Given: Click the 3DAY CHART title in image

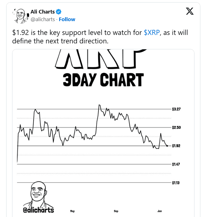Looking at the screenshot, I should point(103,80).
